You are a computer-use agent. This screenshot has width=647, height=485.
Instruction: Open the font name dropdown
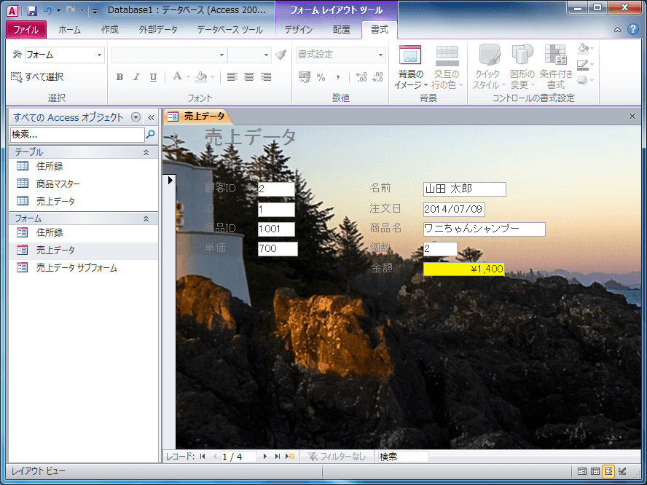pos(221,55)
